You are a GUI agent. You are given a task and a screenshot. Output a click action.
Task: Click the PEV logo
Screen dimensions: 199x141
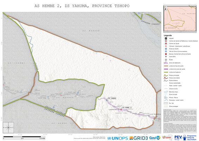coord(180,137)
